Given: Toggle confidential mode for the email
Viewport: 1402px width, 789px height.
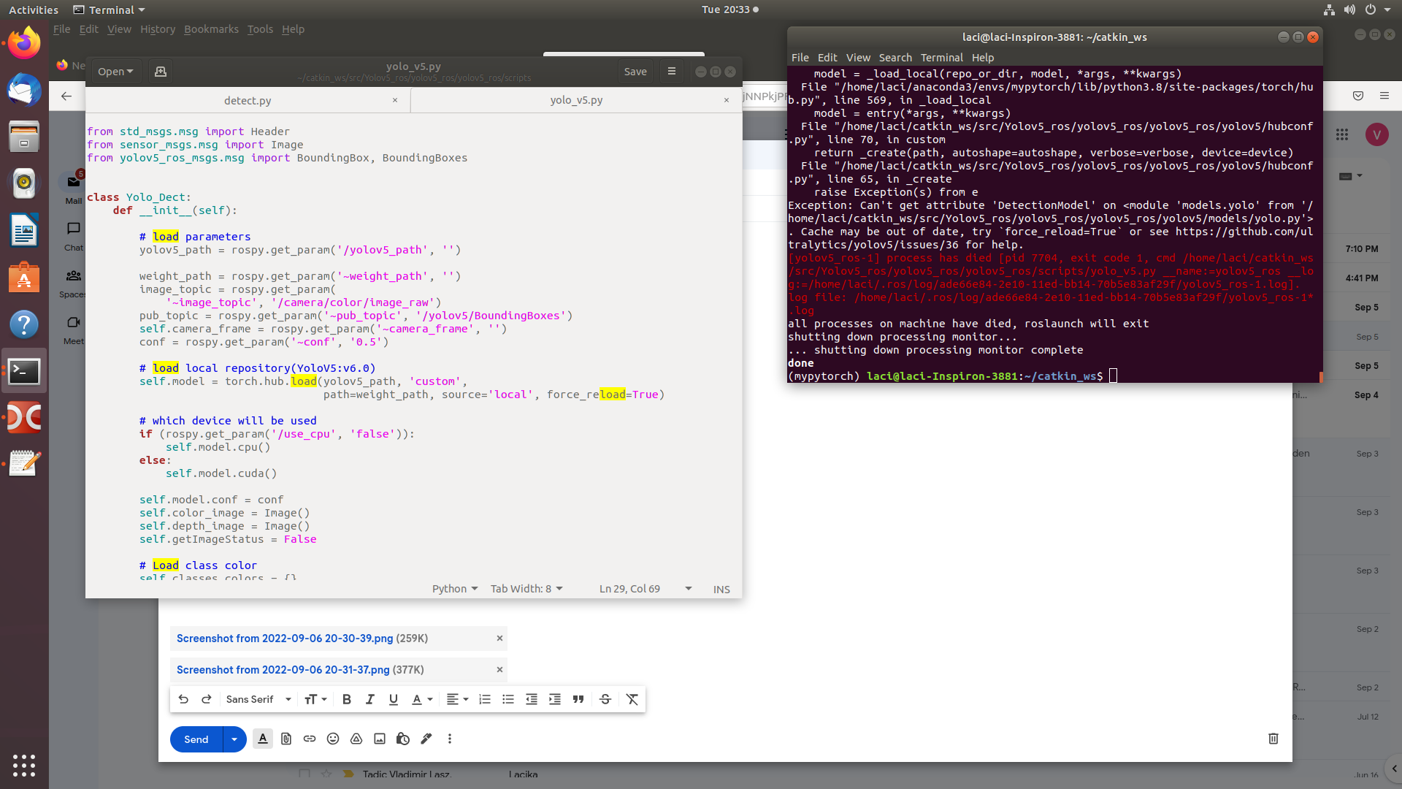Looking at the screenshot, I should click(x=402, y=739).
